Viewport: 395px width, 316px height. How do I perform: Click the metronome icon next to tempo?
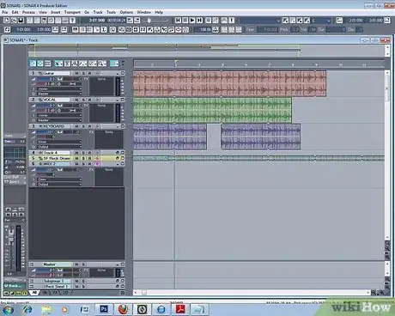point(216,29)
